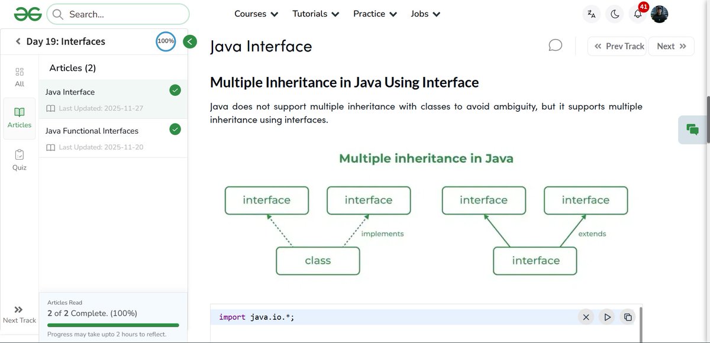Expand the Tutorials dropdown
Image resolution: width=710 pixels, height=343 pixels.
315,13
